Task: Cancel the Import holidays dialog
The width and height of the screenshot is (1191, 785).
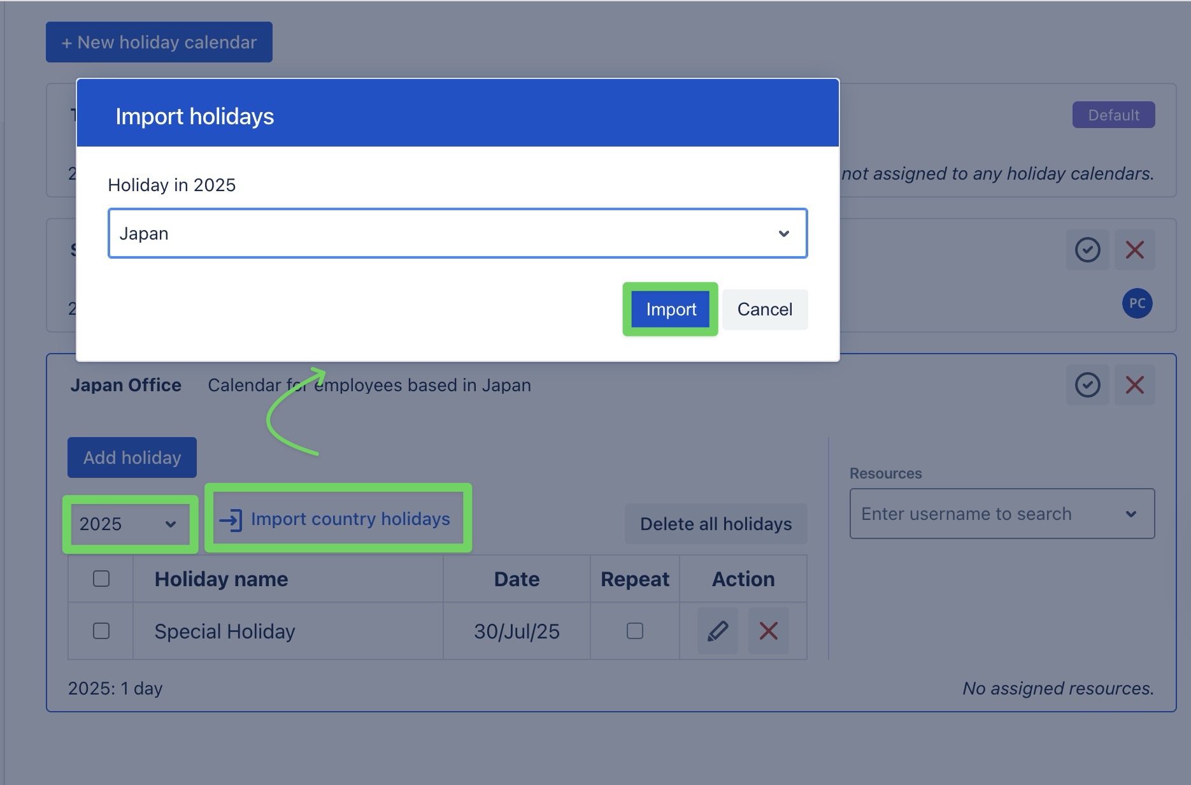Action: click(x=764, y=310)
